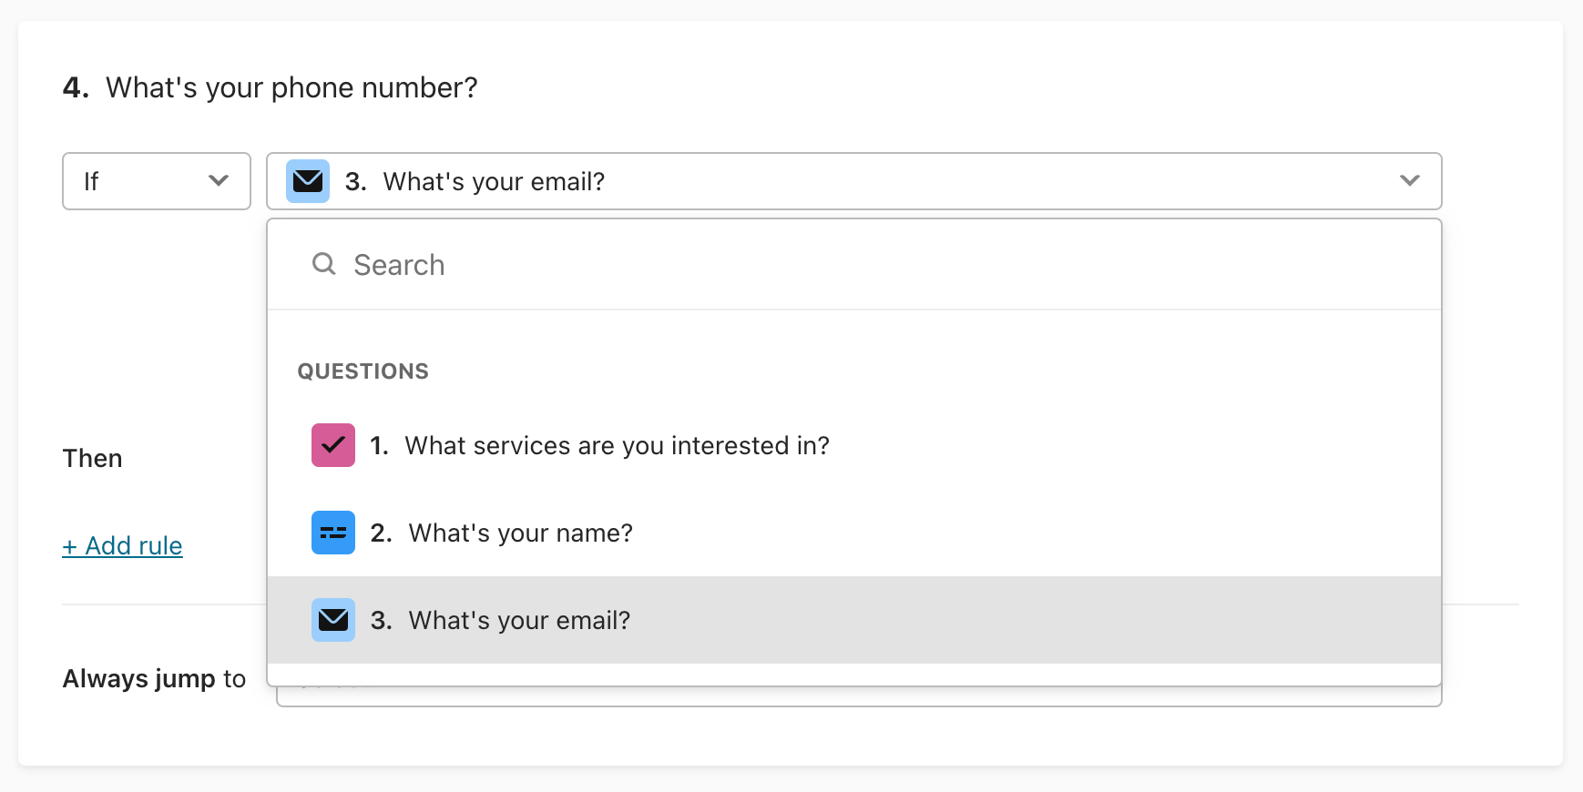Click the magnifying glass search icon
1583x792 pixels.
[x=324, y=264]
